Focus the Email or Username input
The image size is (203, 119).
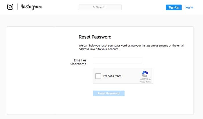pos(117,61)
